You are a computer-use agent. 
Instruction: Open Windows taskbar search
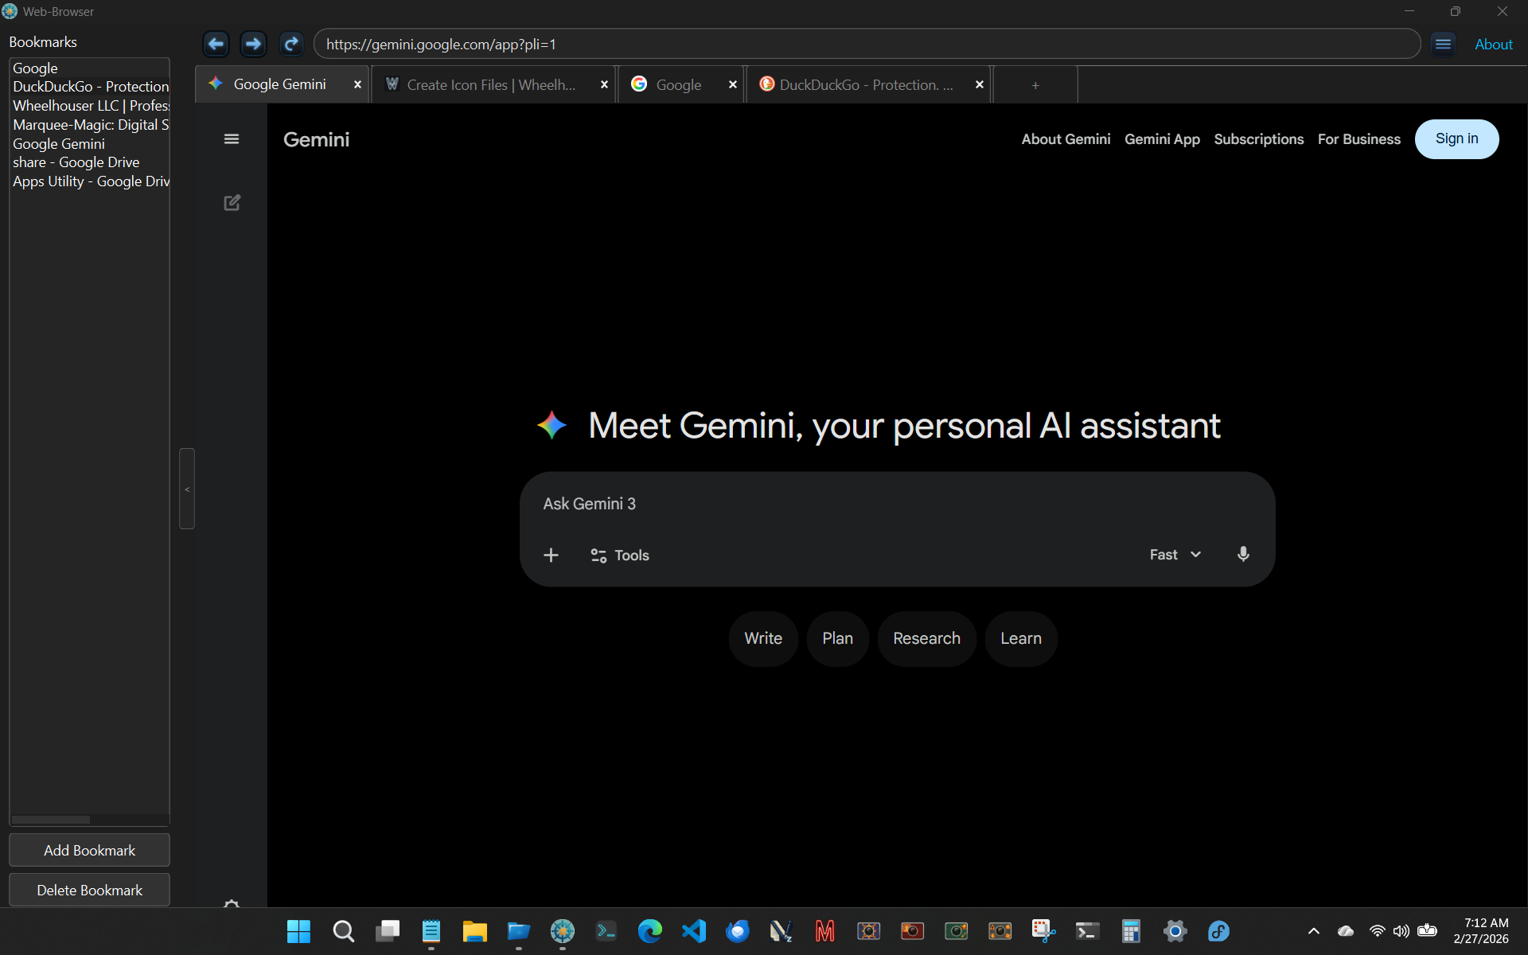tap(343, 931)
